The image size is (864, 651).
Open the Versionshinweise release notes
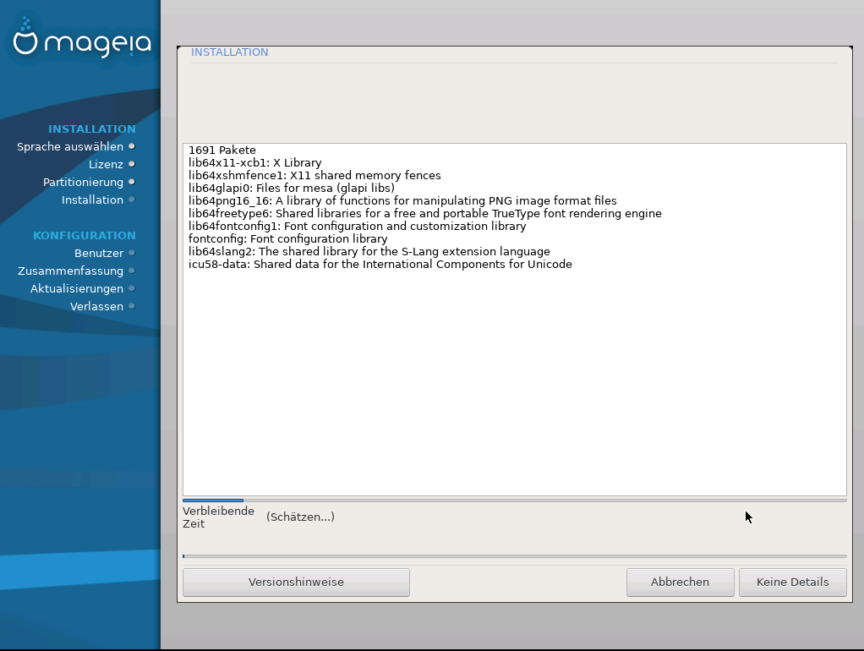[296, 582]
